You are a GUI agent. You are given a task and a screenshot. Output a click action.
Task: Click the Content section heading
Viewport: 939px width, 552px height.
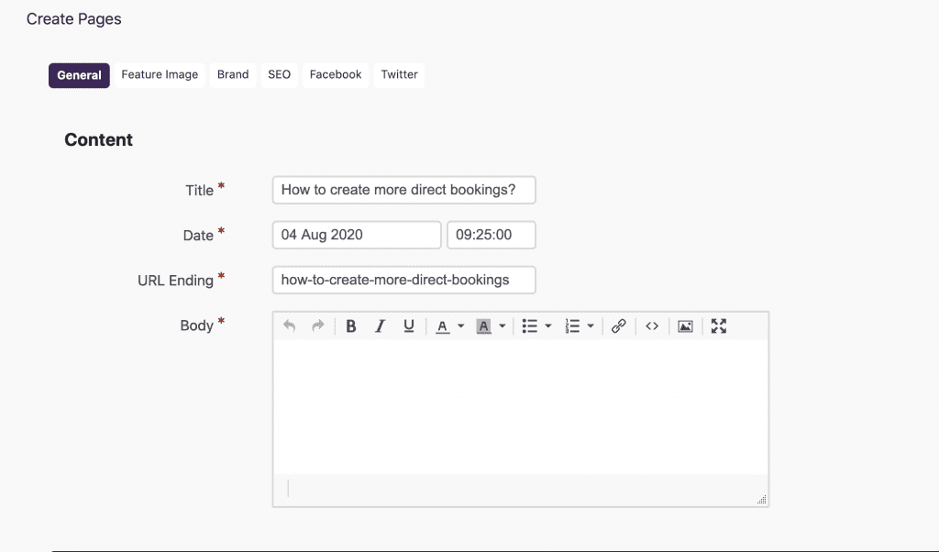point(99,139)
